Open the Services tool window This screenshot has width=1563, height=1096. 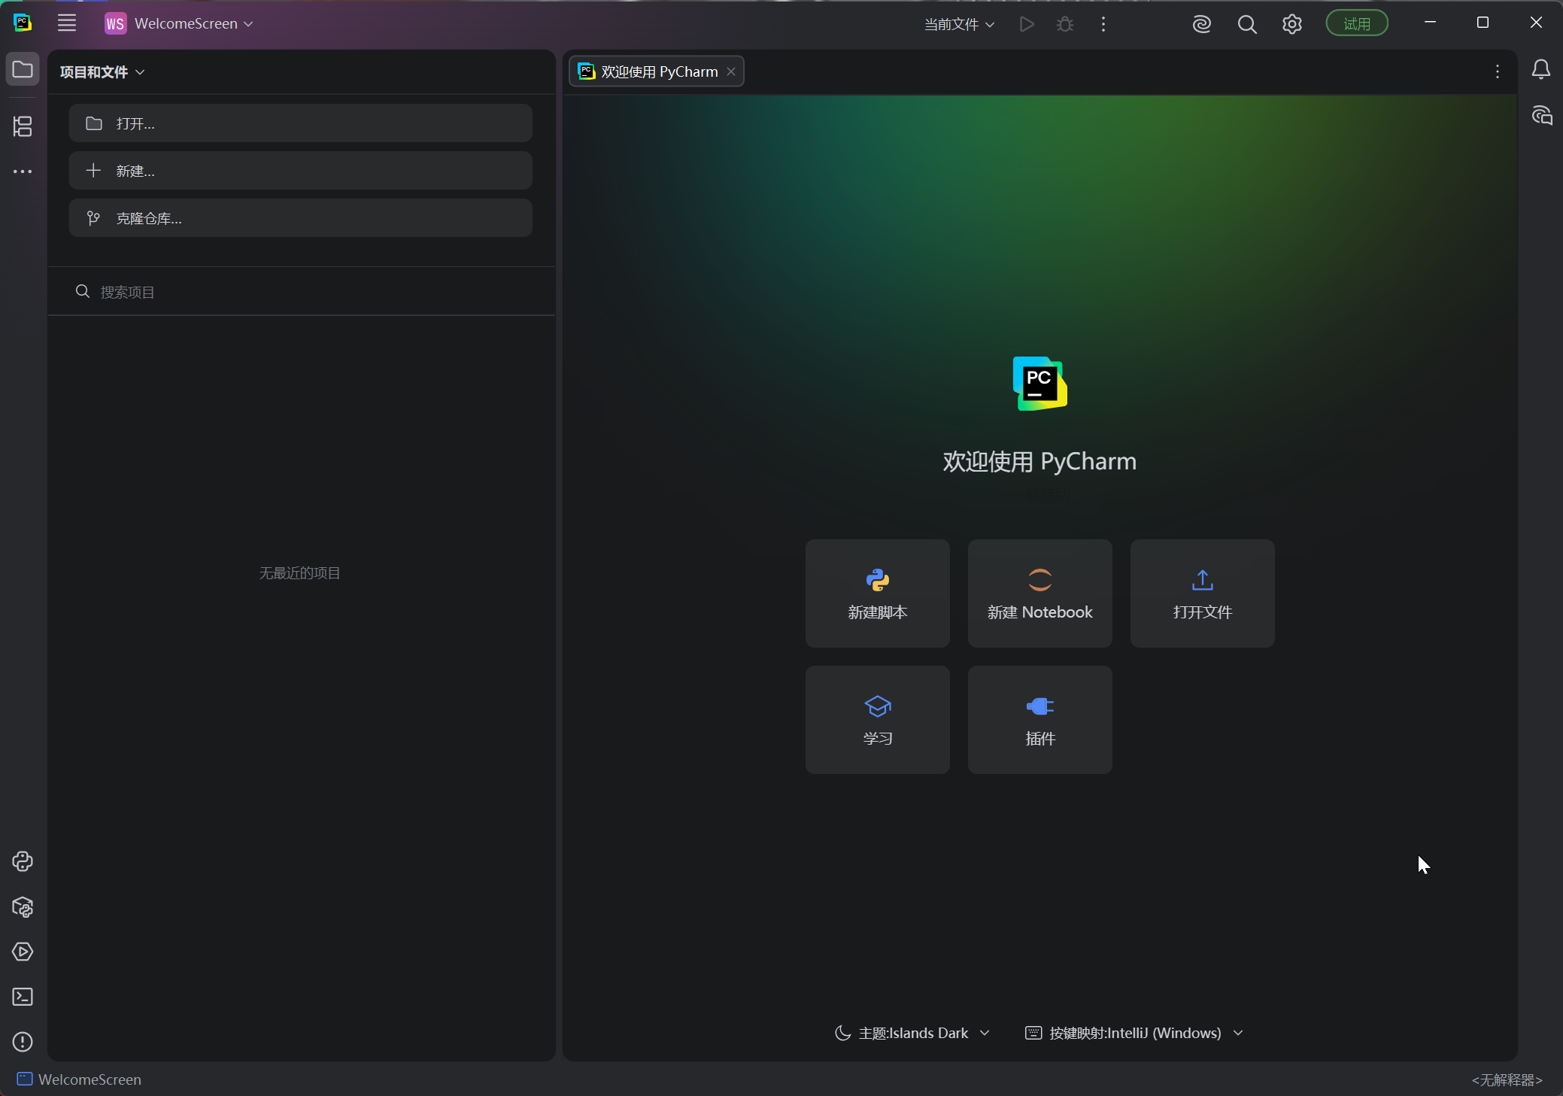[23, 952]
